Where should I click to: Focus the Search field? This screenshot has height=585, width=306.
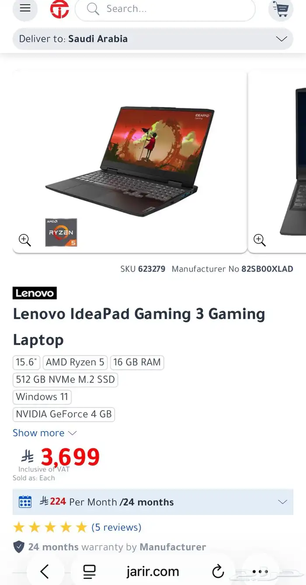(x=165, y=9)
